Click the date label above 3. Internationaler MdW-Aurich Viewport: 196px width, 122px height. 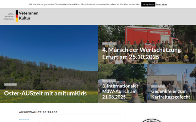[109, 81]
